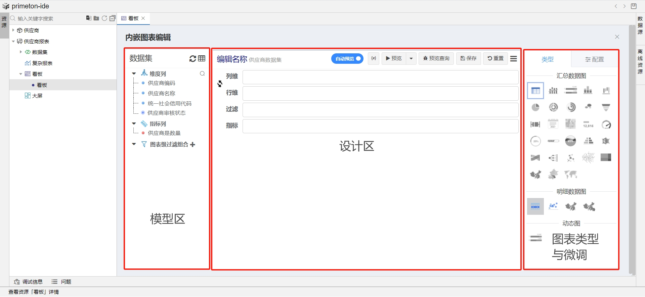Choose the funnel chart type icon

coord(606,107)
